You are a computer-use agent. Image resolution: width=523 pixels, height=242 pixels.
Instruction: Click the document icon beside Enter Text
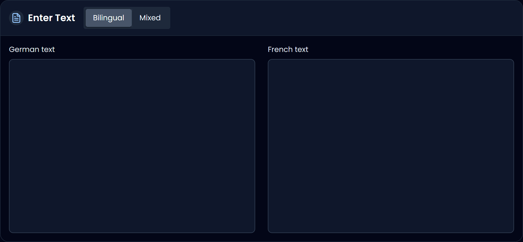(x=16, y=18)
